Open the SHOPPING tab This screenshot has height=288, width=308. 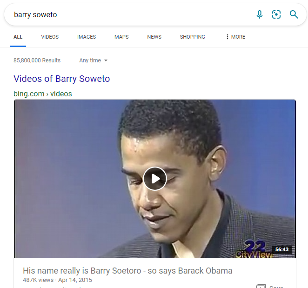coord(192,37)
